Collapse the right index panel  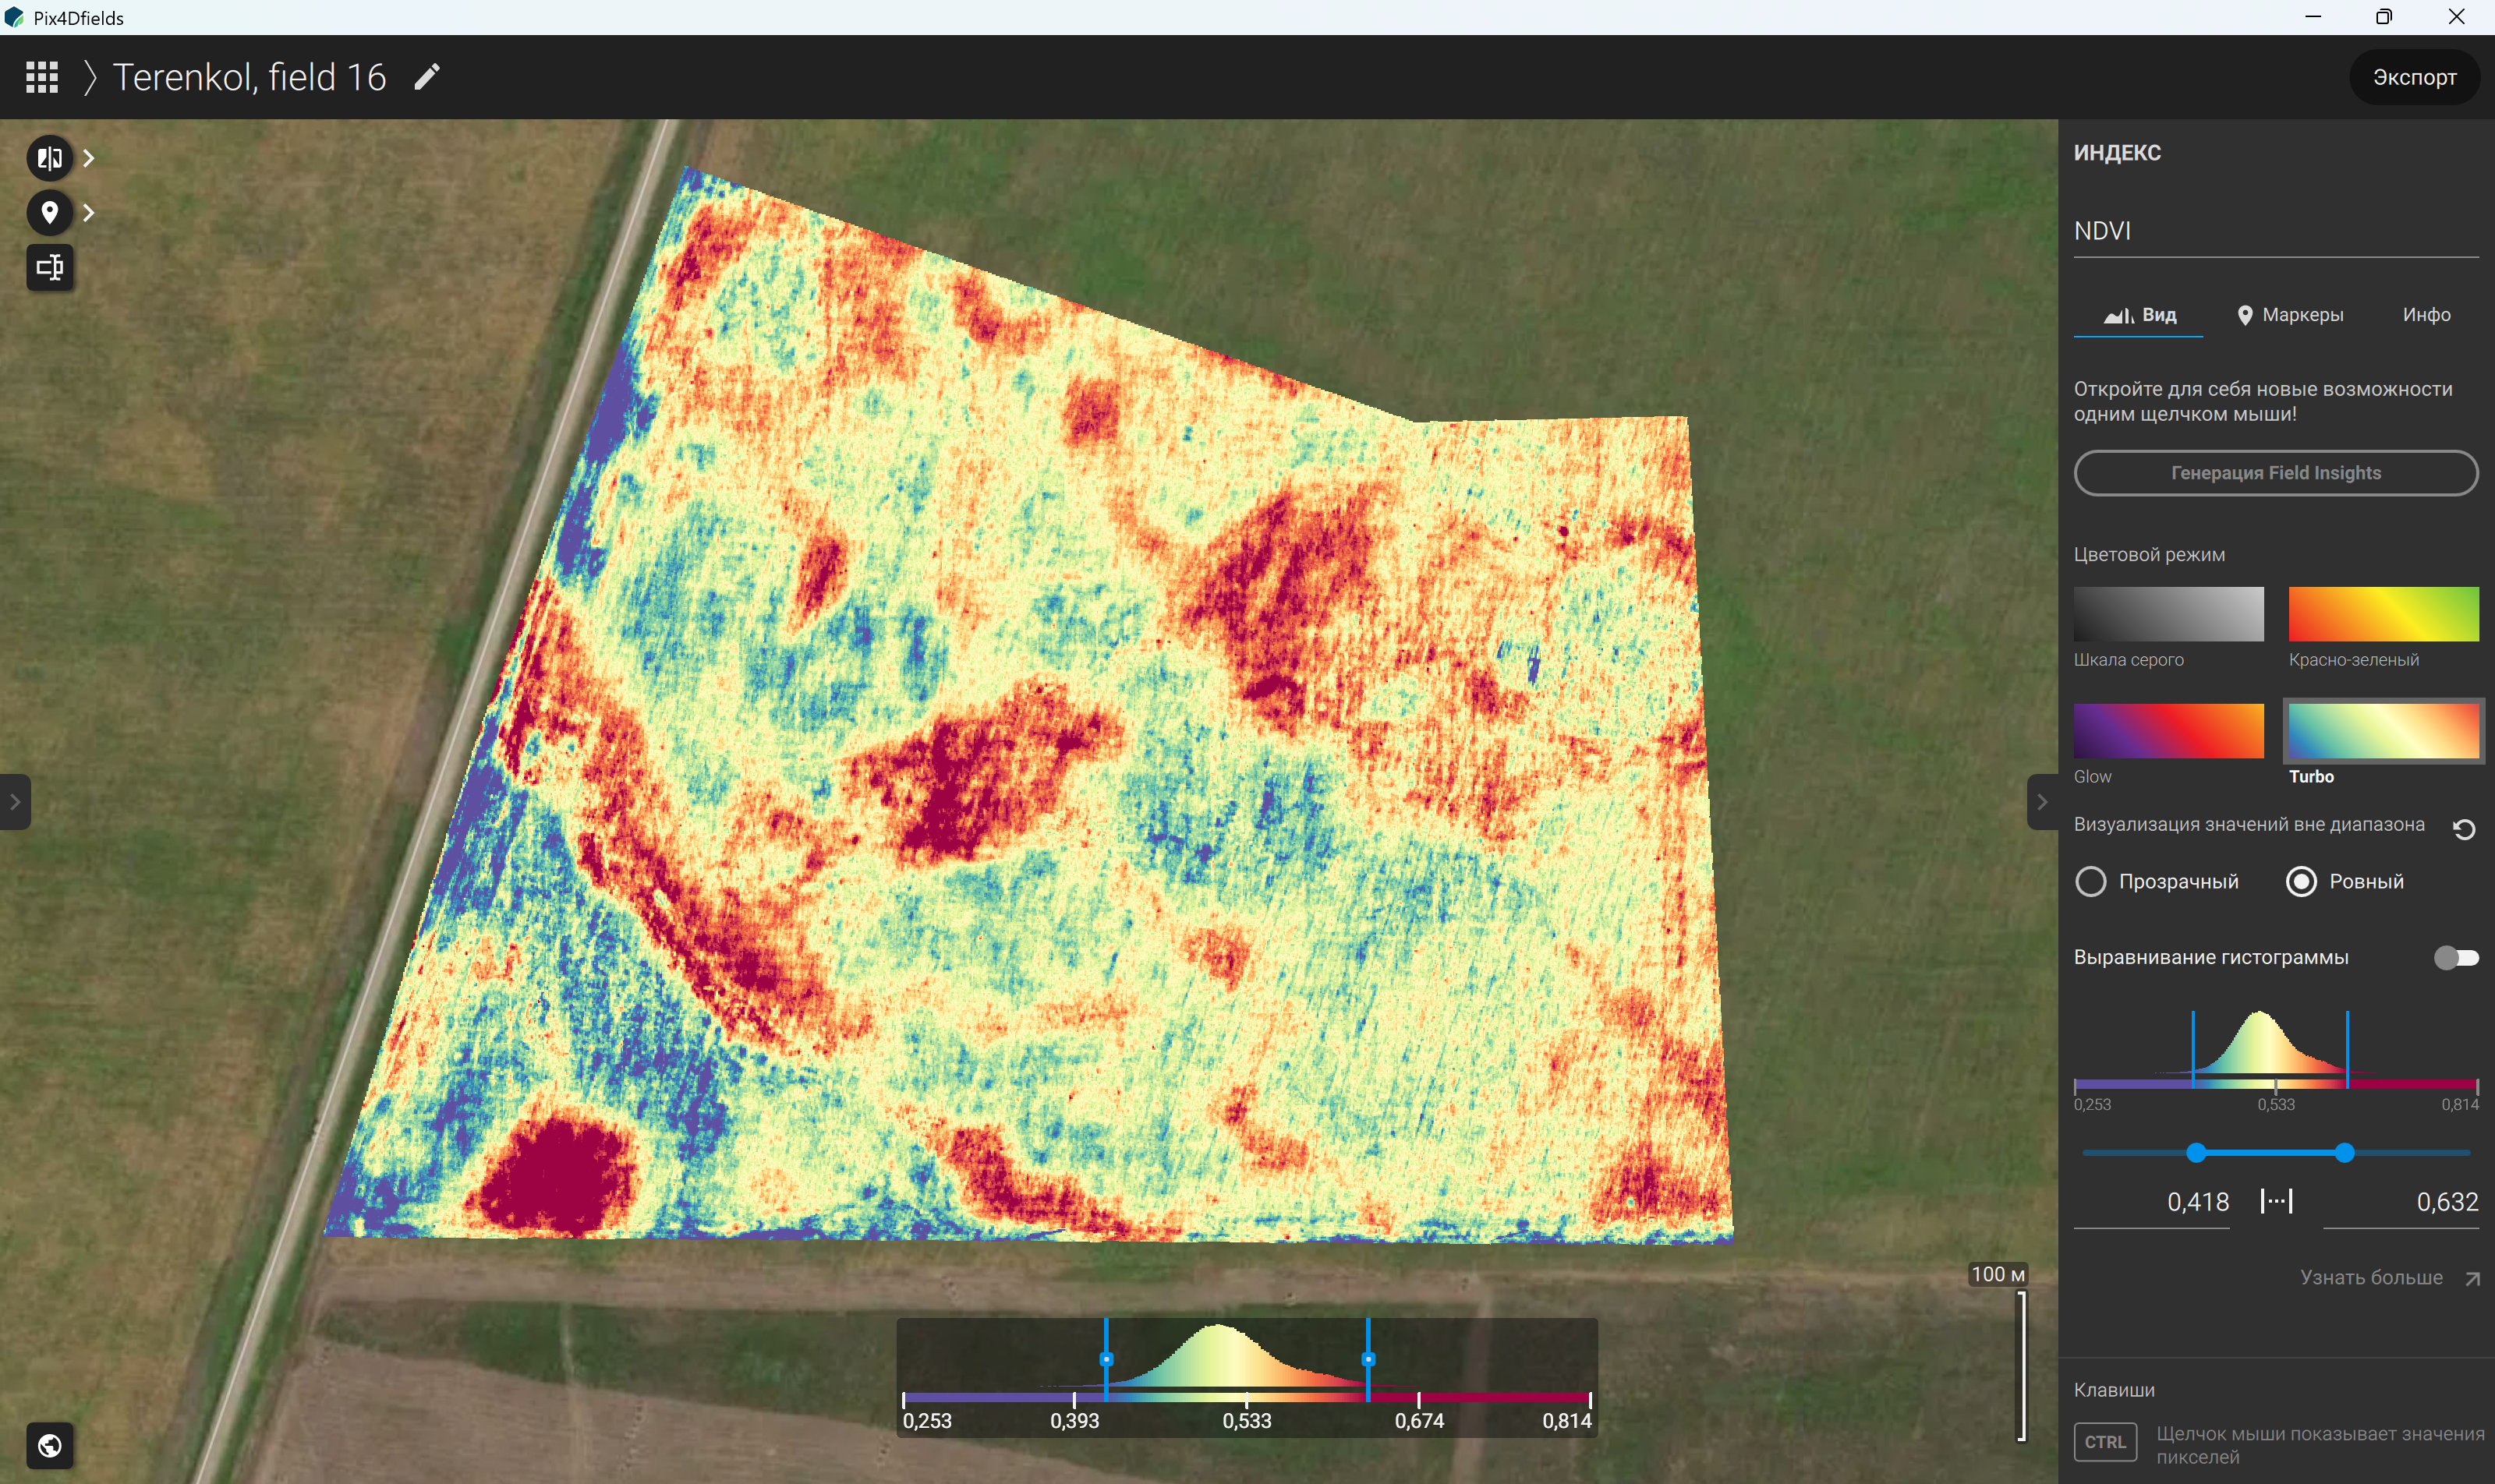2042,801
